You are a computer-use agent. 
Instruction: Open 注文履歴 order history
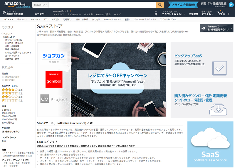(x=193, y=14)
